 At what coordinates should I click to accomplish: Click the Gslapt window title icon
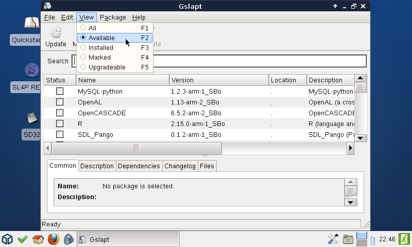click(x=47, y=6)
